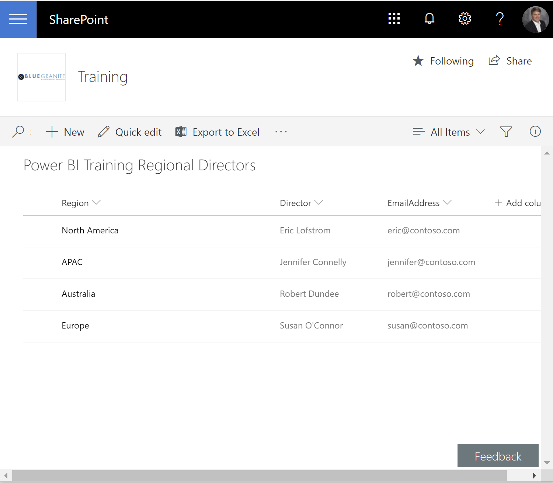
Task: Open the Director column menu
Action: (x=301, y=203)
